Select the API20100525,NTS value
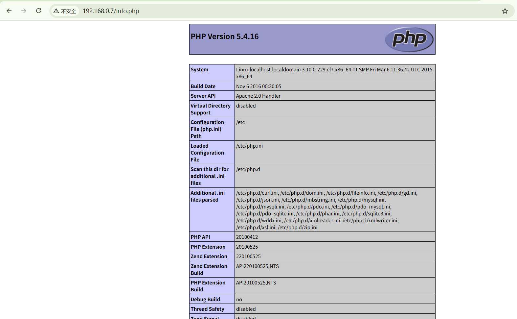Image resolution: width=517 pixels, height=319 pixels. click(256, 282)
